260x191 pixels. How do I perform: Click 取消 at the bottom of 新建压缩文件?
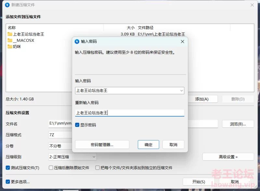point(235,182)
